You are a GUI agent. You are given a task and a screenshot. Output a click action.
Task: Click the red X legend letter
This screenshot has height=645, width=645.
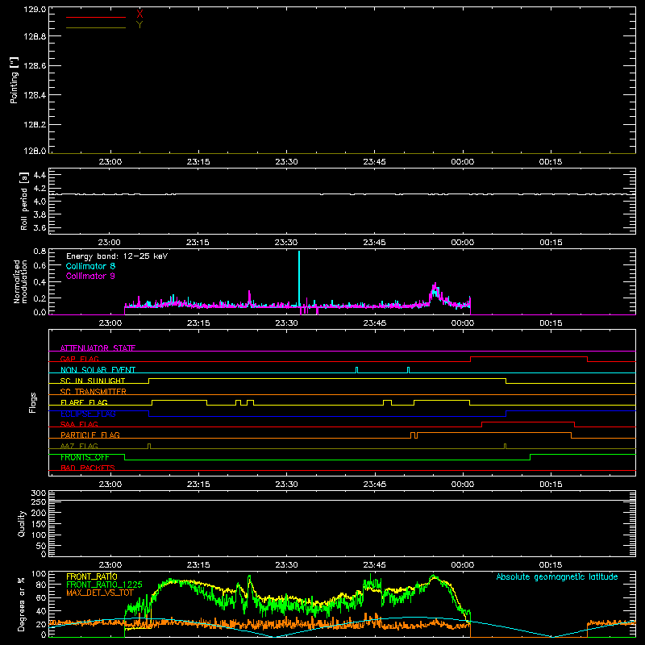point(139,15)
